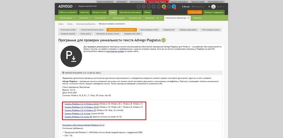The width and height of the screenshot is (283, 138).
Task: Click the diamond icon before ADVEGO PLAGIATUS 3.0.14
Action: pyautogui.click(x=63, y=73)
